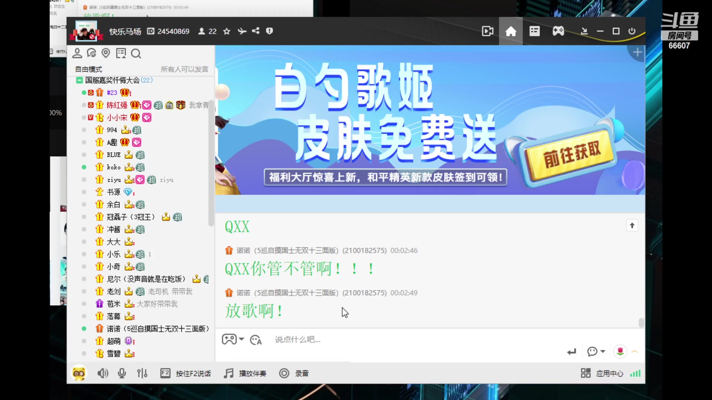Viewport: 712px width, 400px height.
Task: Click the 前往获取 banner button
Action: click(x=571, y=154)
